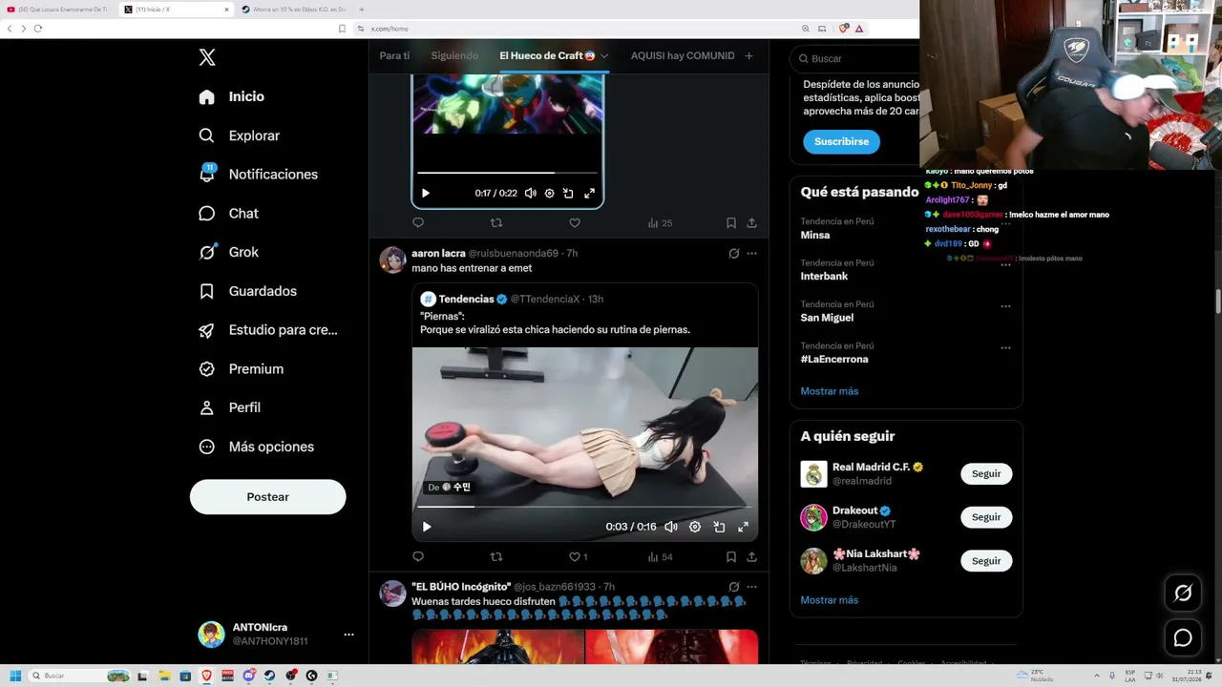Seek on the Piernas video progress bar
Viewport: 1222px width, 687px height.
585,507
